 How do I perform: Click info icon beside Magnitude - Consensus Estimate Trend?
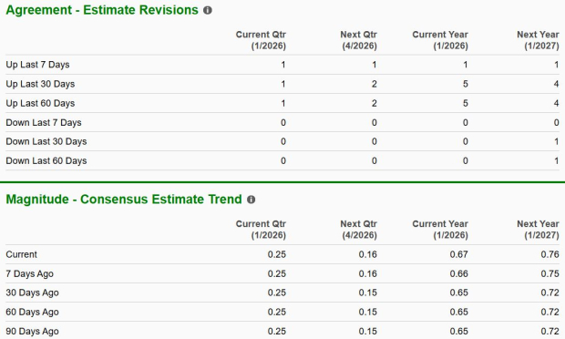252,200
